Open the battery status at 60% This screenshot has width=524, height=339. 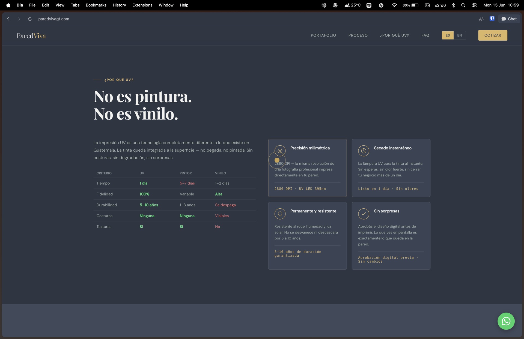tap(410, 5)
